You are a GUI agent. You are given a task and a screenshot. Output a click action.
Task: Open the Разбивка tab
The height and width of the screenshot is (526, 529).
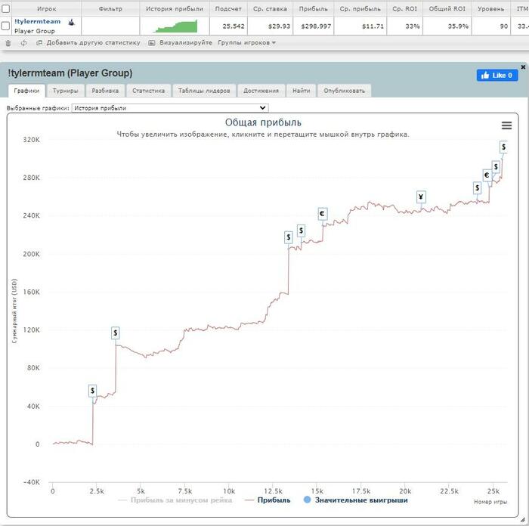[x=105, y=91]
